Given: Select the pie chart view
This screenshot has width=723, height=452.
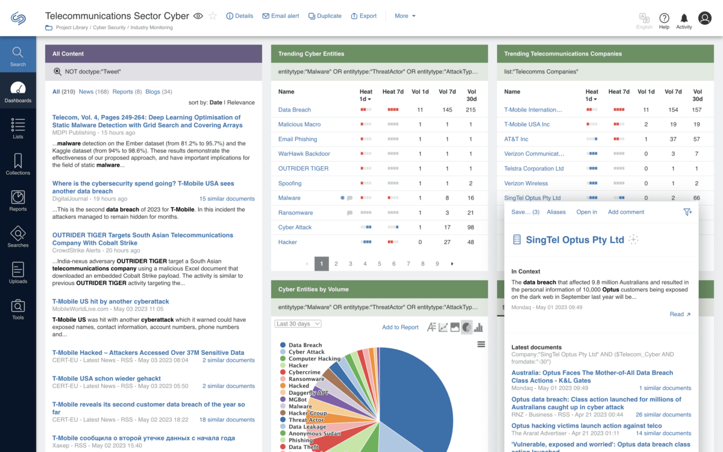Looking at the screenshot, I should click(466, 327).
